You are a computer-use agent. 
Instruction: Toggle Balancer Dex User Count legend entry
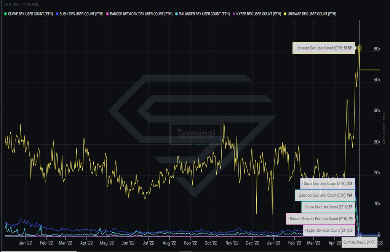click(x=203, y=14)
